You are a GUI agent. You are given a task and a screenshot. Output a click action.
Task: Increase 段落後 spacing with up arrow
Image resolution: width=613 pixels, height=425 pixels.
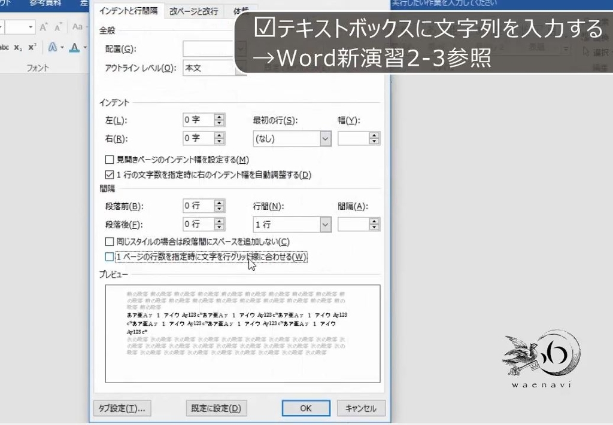pyautogui.click(x=219, y=221)
